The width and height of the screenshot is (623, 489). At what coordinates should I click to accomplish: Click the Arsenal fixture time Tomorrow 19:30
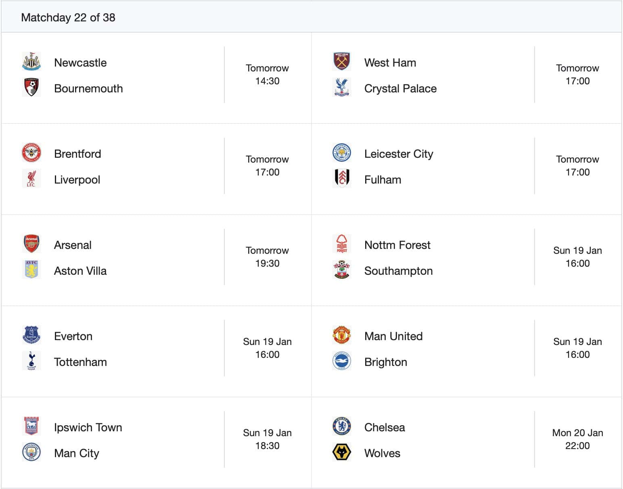click(x=267, y=257)
